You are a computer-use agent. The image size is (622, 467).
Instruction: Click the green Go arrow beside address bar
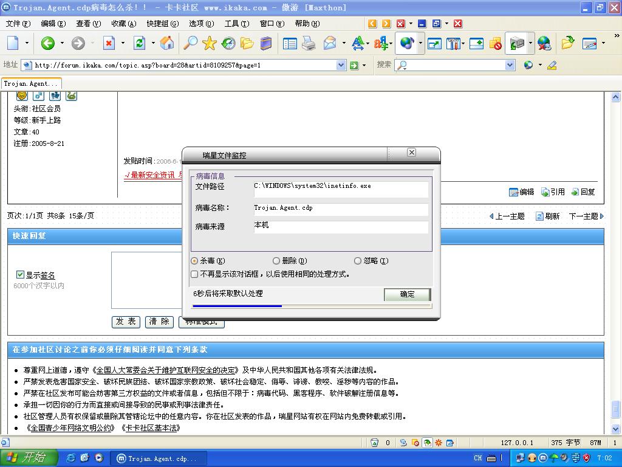coord(354,65)
